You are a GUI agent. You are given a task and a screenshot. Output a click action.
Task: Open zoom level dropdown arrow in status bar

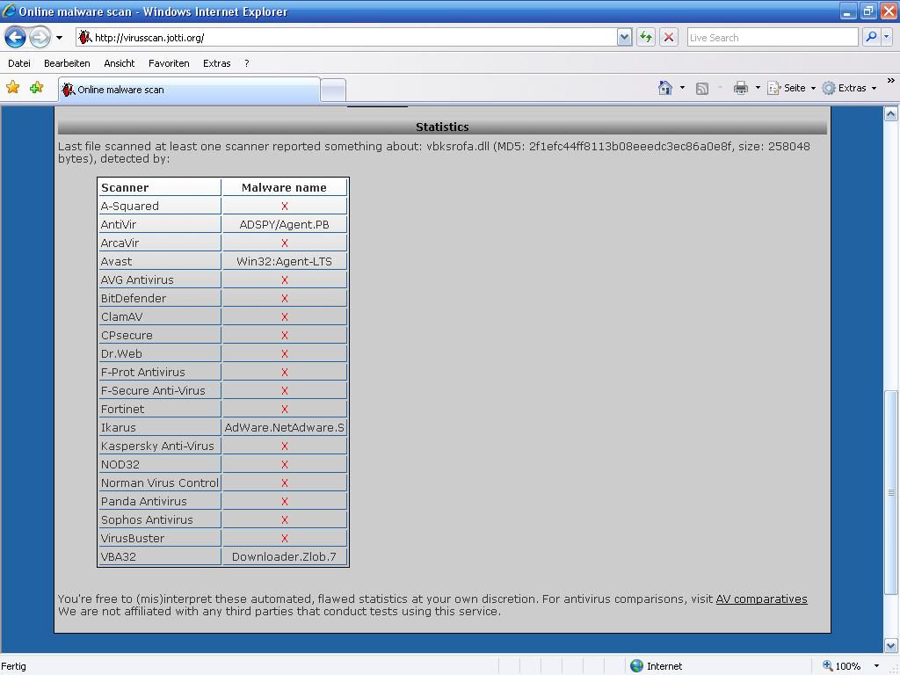pos(876,666)
